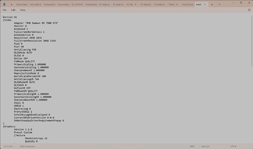Screen dimensions: 253x149
Task: Click the "Resolution 3840 2036" line
Action: pos(28,38)
